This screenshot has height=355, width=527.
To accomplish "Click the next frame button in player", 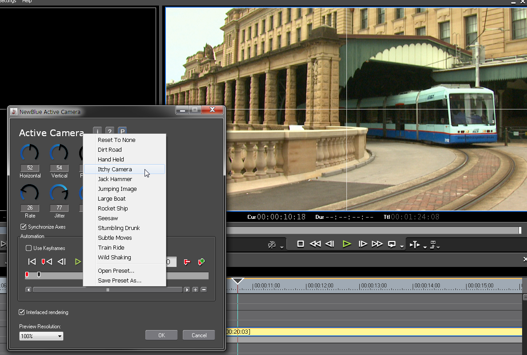I will coord(362,244).
